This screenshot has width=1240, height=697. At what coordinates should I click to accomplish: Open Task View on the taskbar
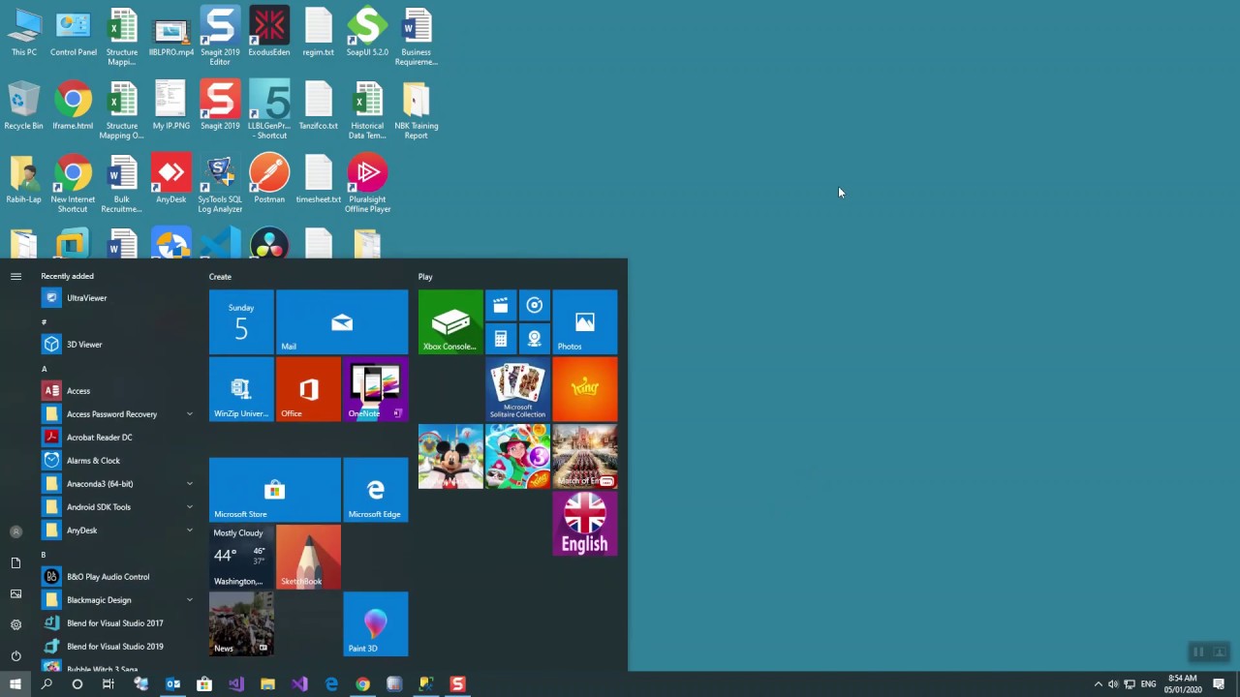tap(108, 684)
